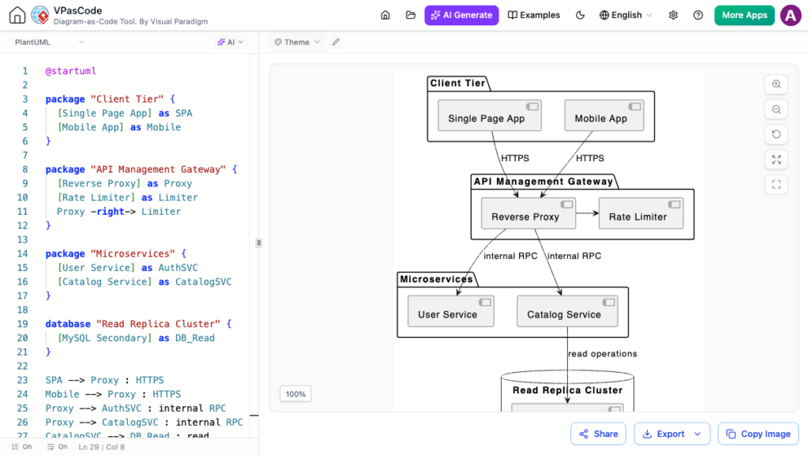The height and width of the screenshot is (455, 809).
Task: Click code line '[Reverse Proxy] as Proxy'
Action: [x=124, y=183]
